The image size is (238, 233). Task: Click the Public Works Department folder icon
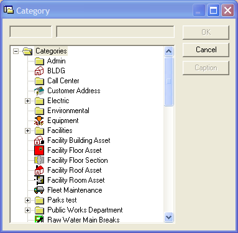39,210
